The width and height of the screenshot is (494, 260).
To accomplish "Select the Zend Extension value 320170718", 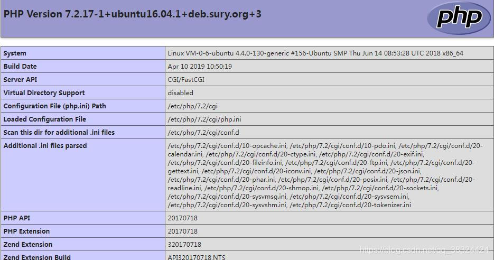I will [184, 245].
